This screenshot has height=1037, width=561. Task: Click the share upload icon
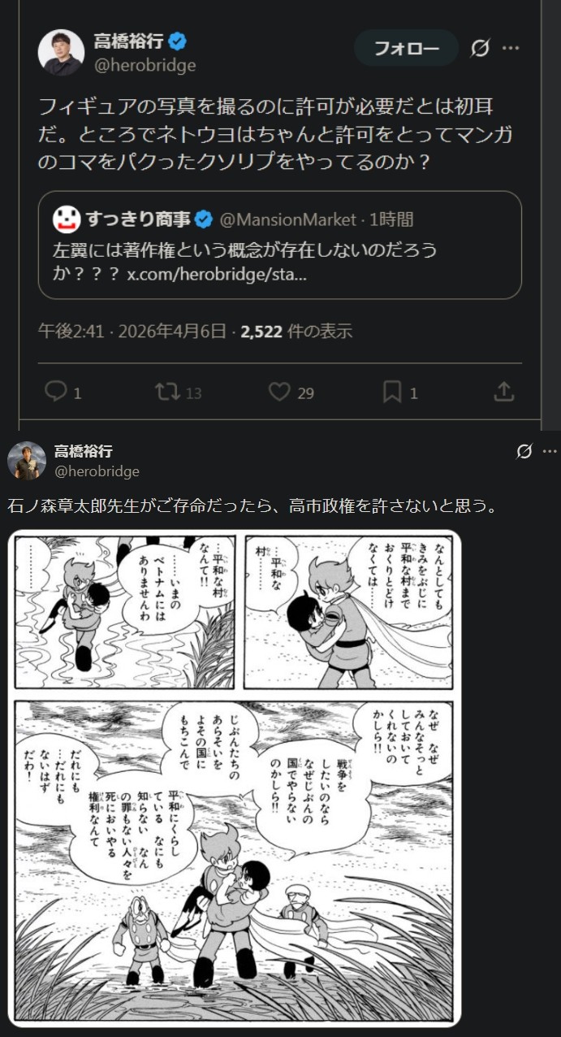pyautogui.click(x=504, y=392)
